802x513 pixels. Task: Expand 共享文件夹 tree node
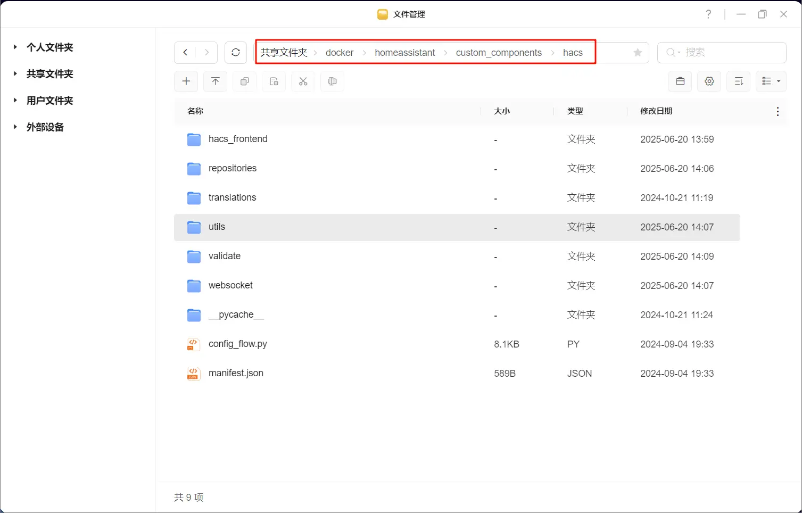(x=15, y=74)
